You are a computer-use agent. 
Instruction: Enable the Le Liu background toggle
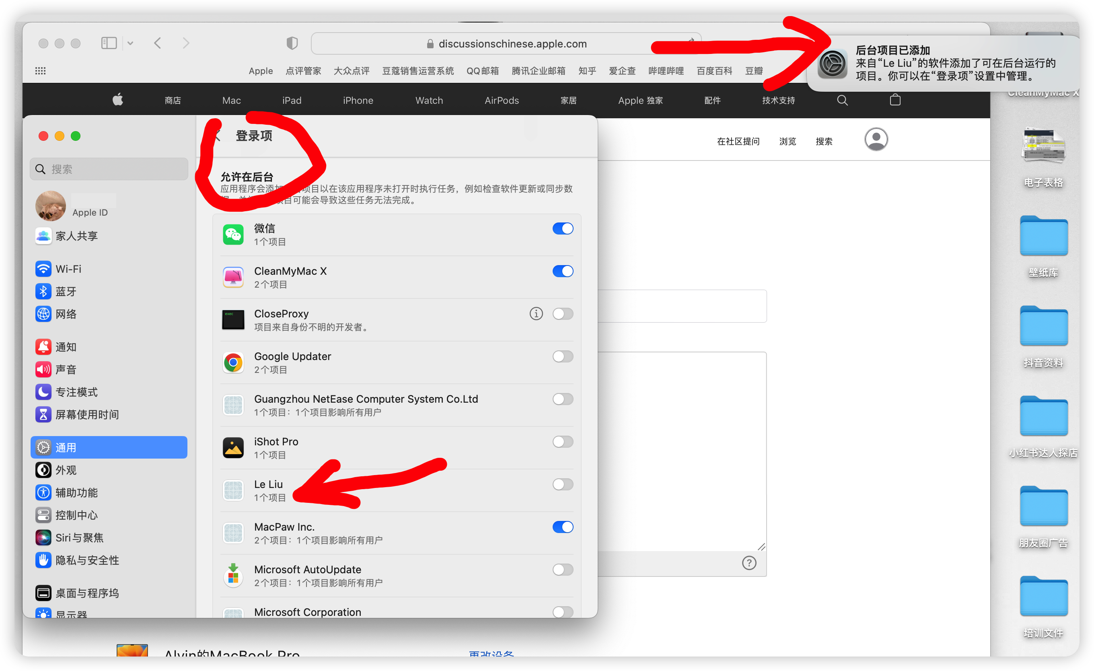click(563, 484)
